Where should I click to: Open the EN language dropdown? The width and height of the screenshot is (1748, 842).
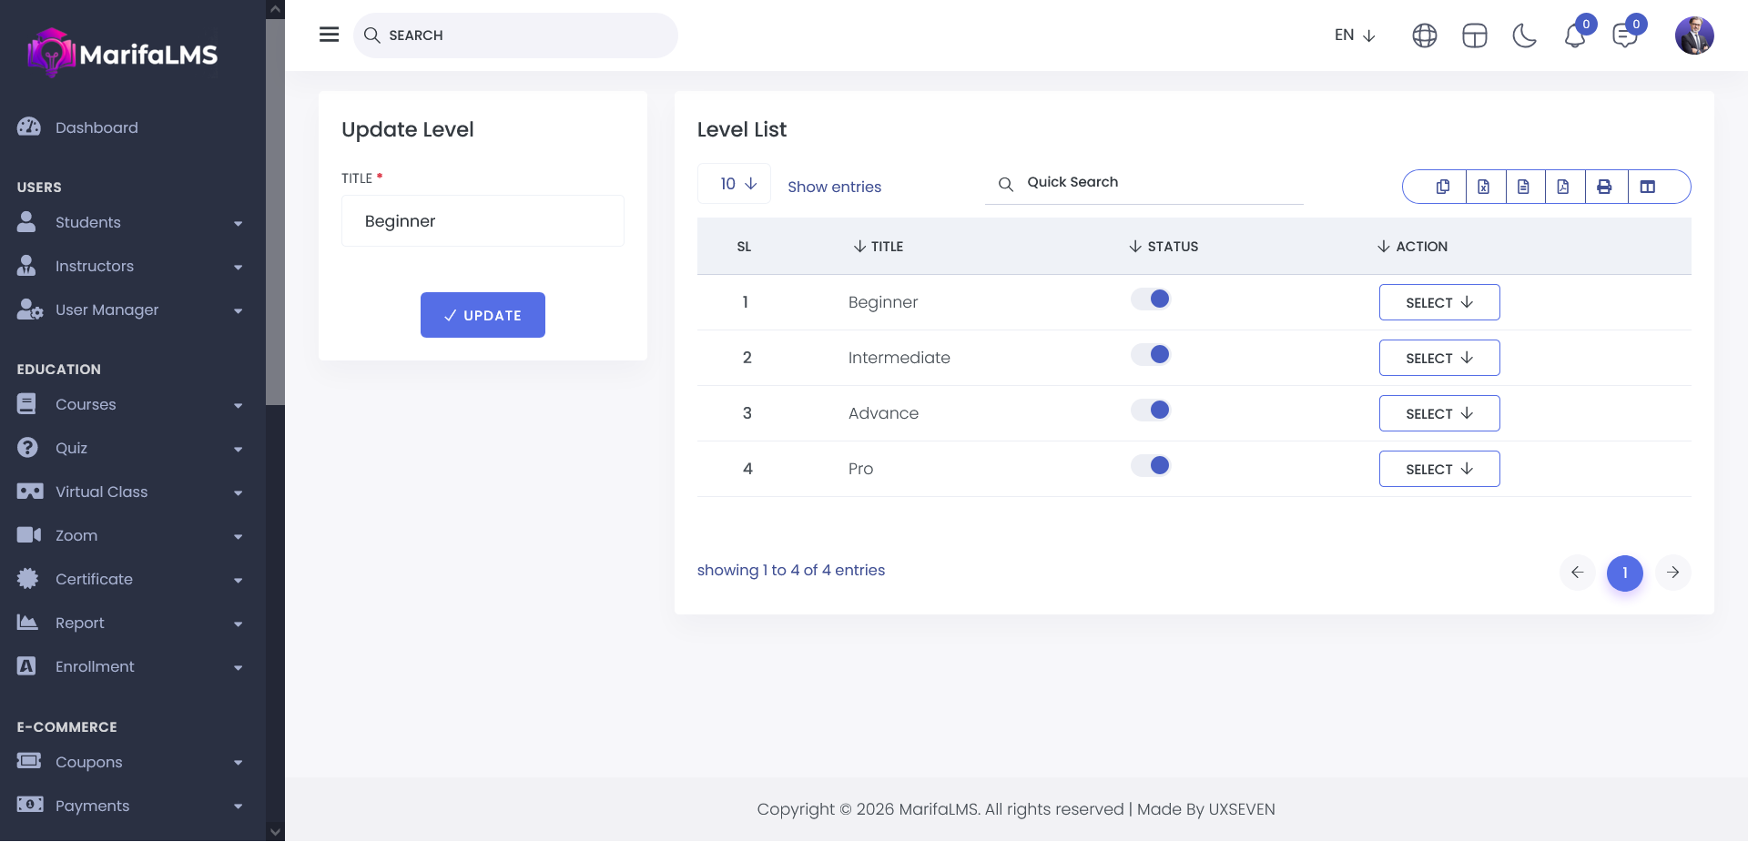1354,36
